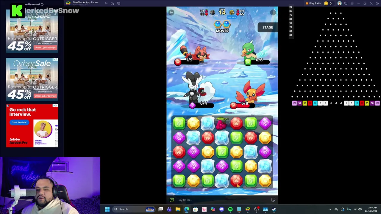Open BlueStacks recent apps tabs icon
The height and width of the screenshot is (214, 381).
[118, 3]
